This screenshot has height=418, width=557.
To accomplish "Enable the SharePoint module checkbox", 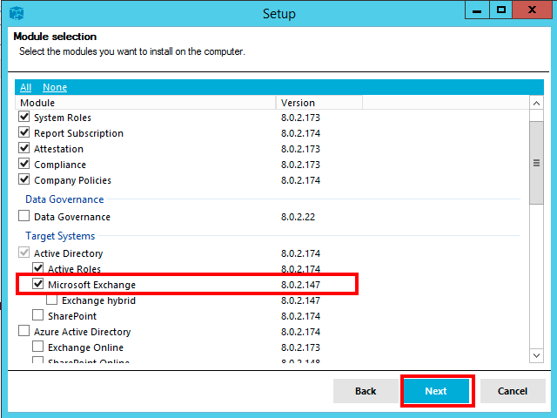I will tap(38, 315).
